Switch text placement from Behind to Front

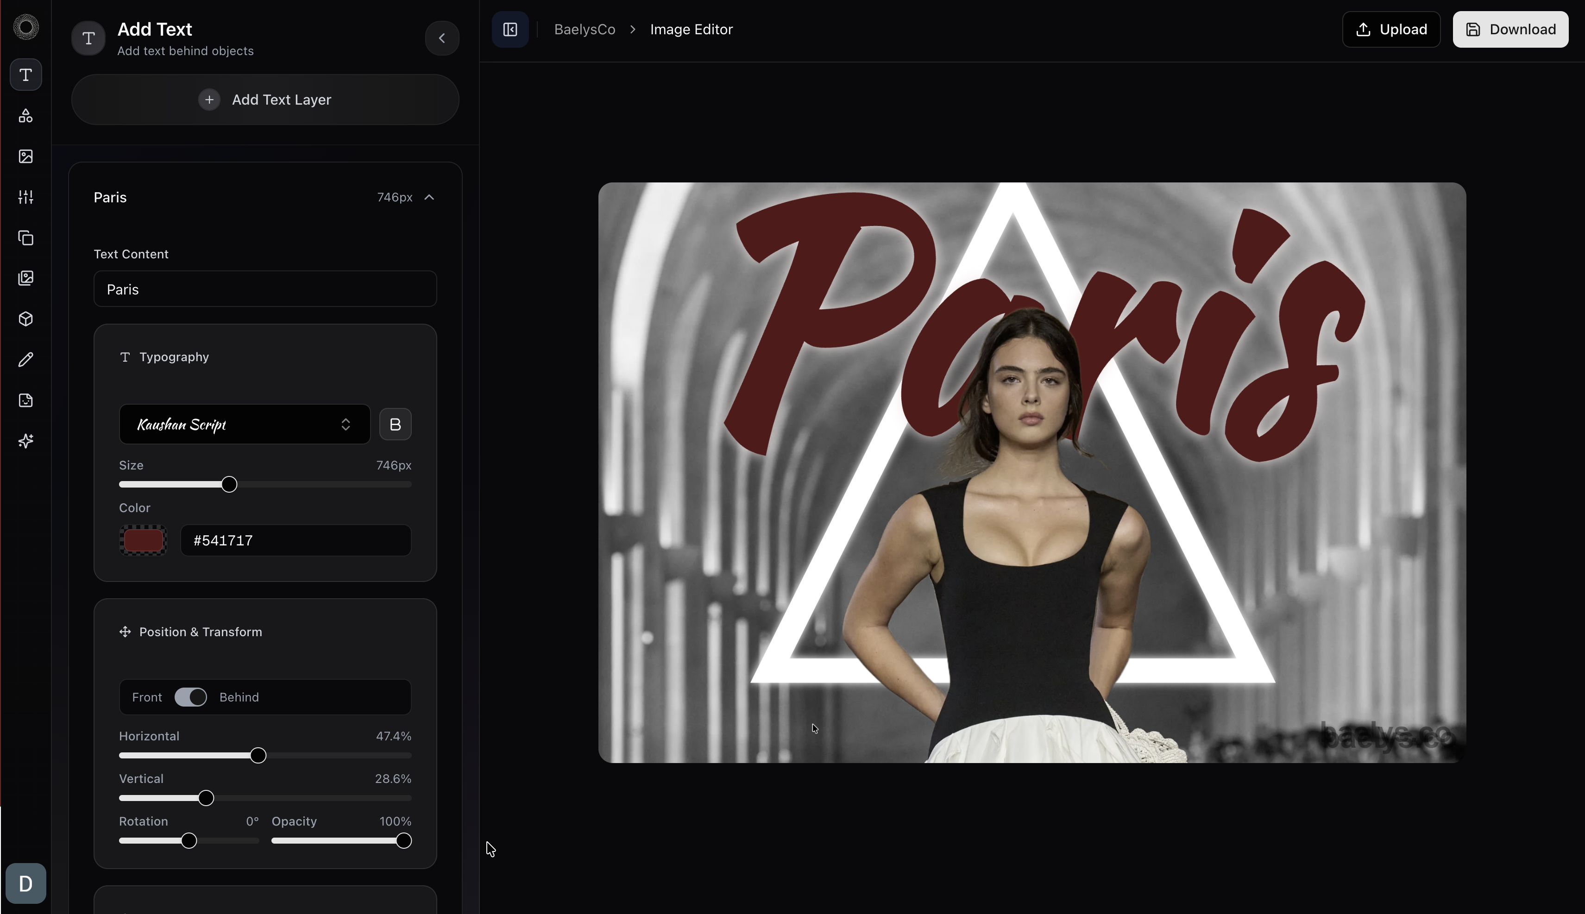click(191, 697)
